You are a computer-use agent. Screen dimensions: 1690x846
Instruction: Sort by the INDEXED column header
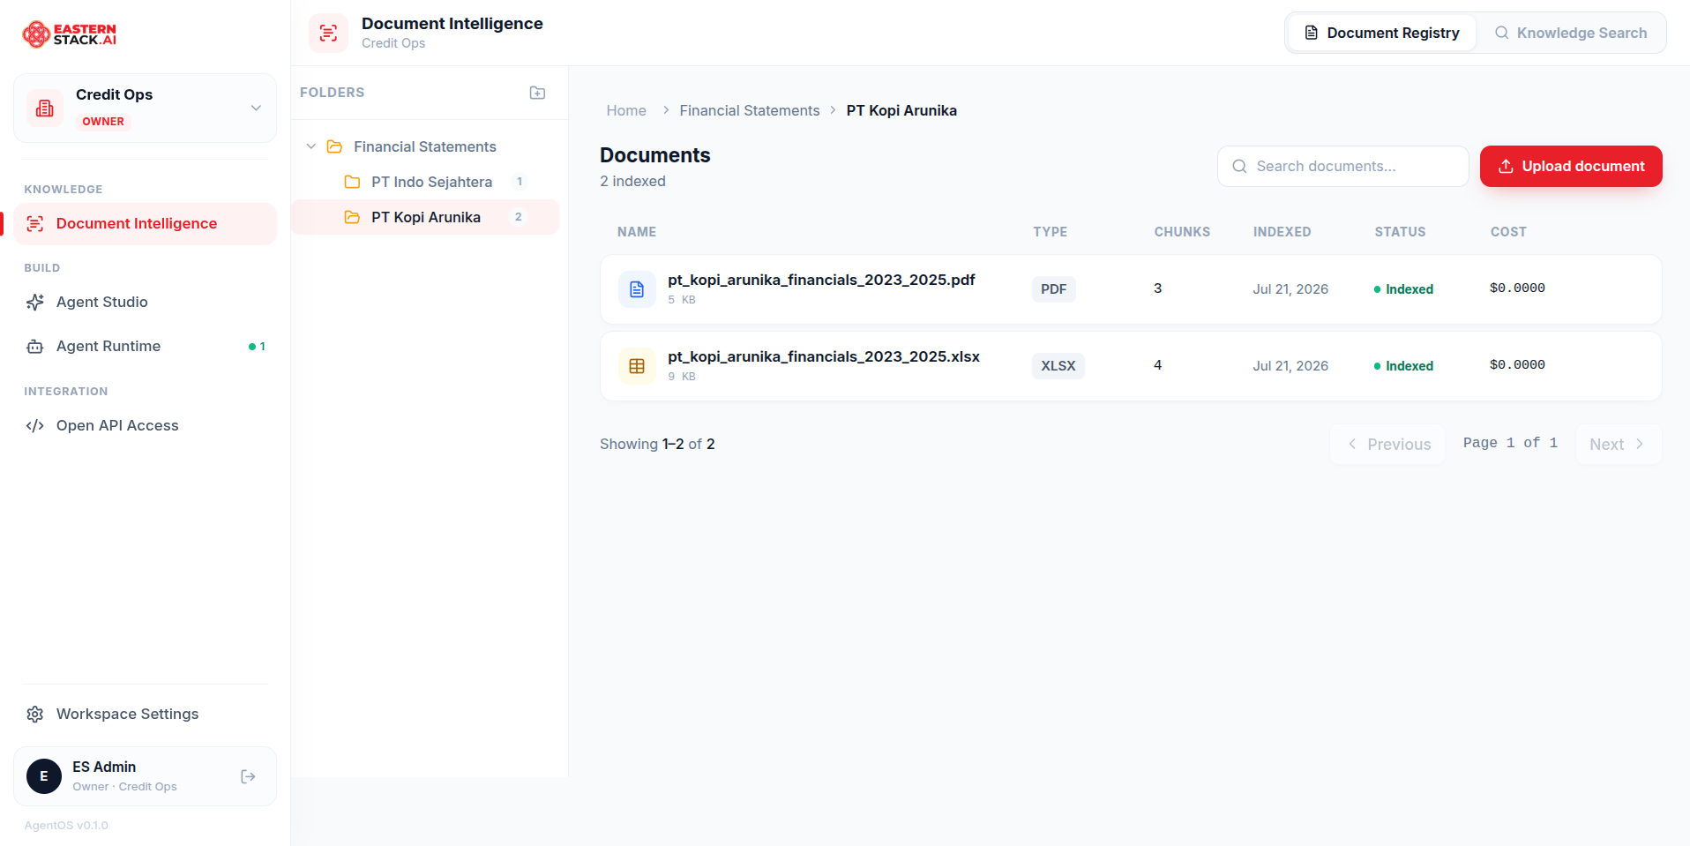pyautogui.click(x=1282, y=232)
